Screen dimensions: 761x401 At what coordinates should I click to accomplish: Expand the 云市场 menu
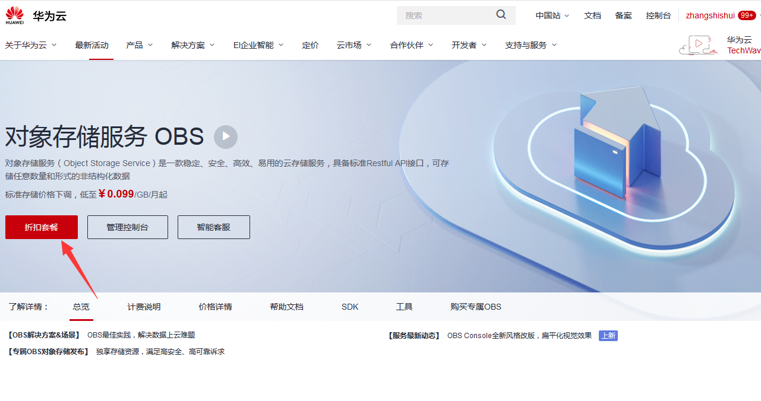point(354,45)
